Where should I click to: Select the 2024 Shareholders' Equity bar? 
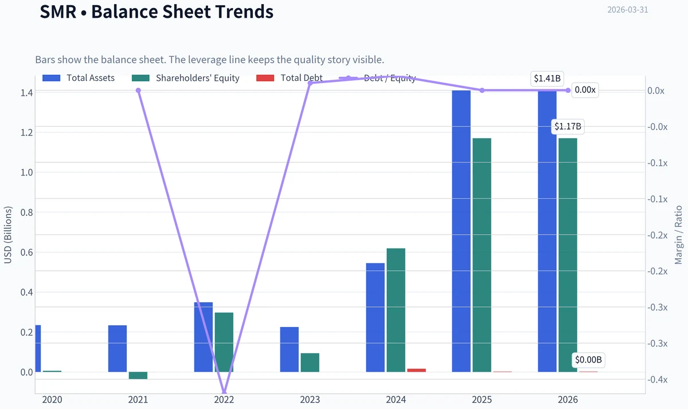[396, 310]
